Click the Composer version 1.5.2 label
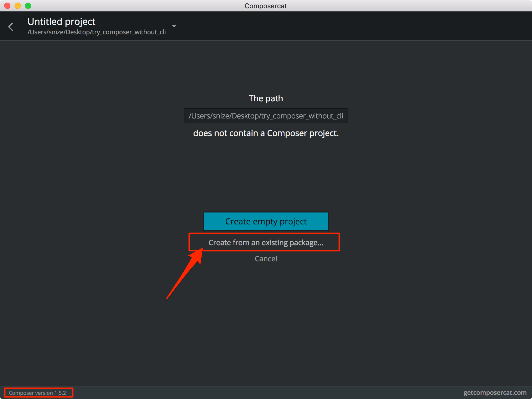 [37, 393]
